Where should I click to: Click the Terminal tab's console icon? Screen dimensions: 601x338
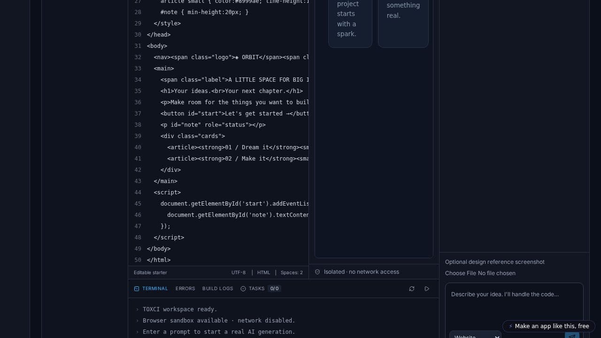(137, 289)
